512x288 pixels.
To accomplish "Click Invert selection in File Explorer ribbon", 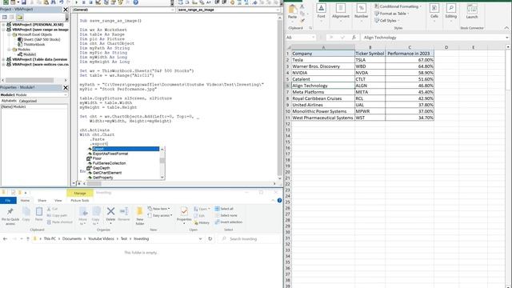I will pos(229,222).
